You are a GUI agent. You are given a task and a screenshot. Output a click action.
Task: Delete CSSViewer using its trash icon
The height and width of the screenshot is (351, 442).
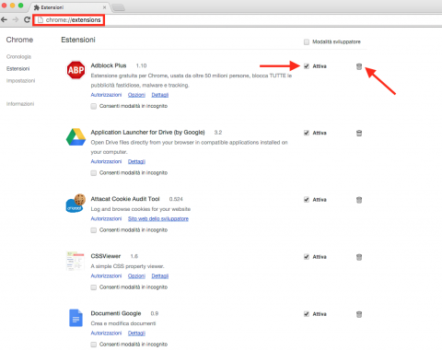[359, 257]
